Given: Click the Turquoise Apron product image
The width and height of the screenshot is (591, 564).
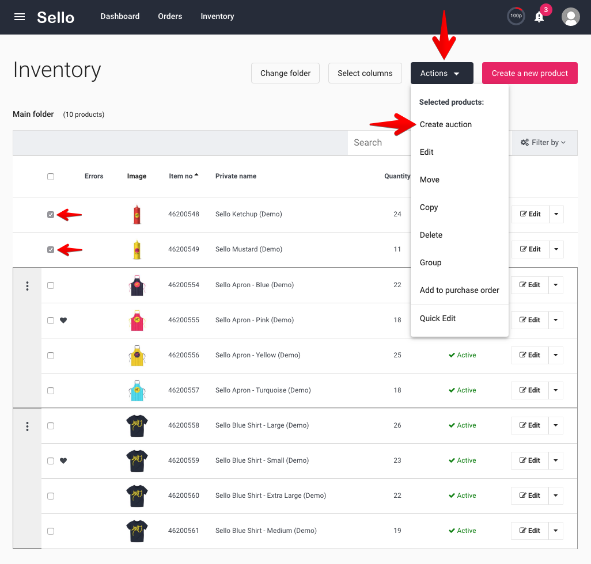Looking at the screenshot, I should point(137,390).
